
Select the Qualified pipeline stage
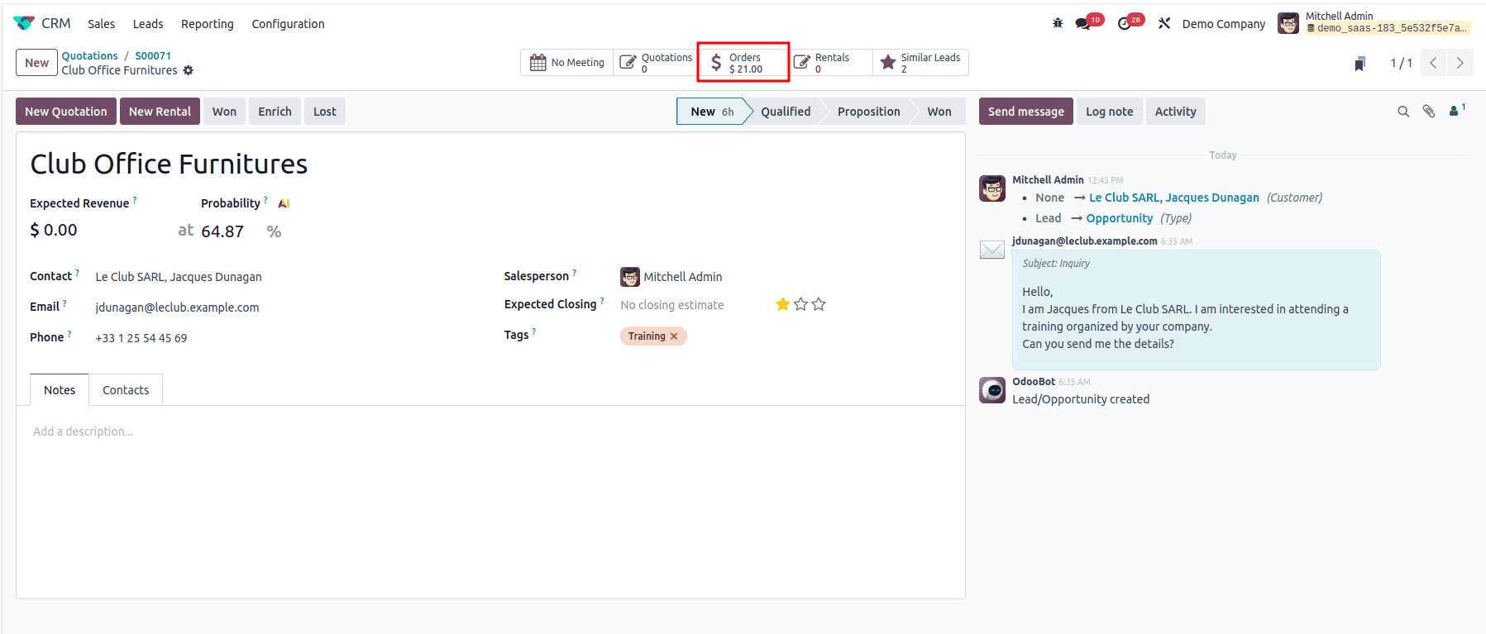(786, 112)
